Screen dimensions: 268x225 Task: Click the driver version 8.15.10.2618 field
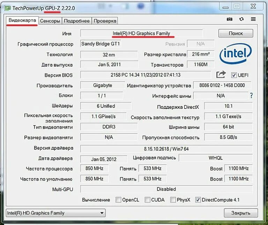point(166,149)
